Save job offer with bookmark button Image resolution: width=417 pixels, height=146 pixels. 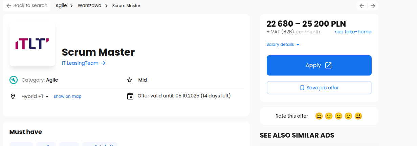coord(319,88)
